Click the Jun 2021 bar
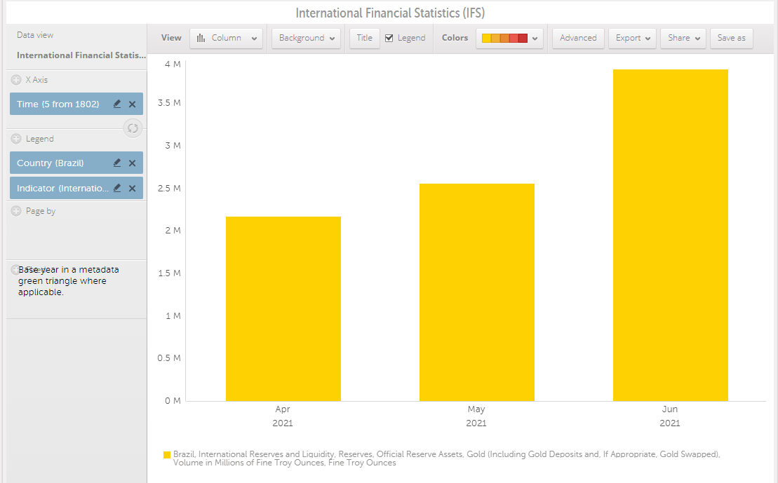778x483 pixels. tap(670, 235)
